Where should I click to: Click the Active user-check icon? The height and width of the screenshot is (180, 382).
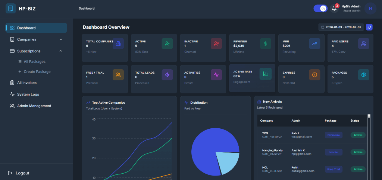tap(167, 44)
